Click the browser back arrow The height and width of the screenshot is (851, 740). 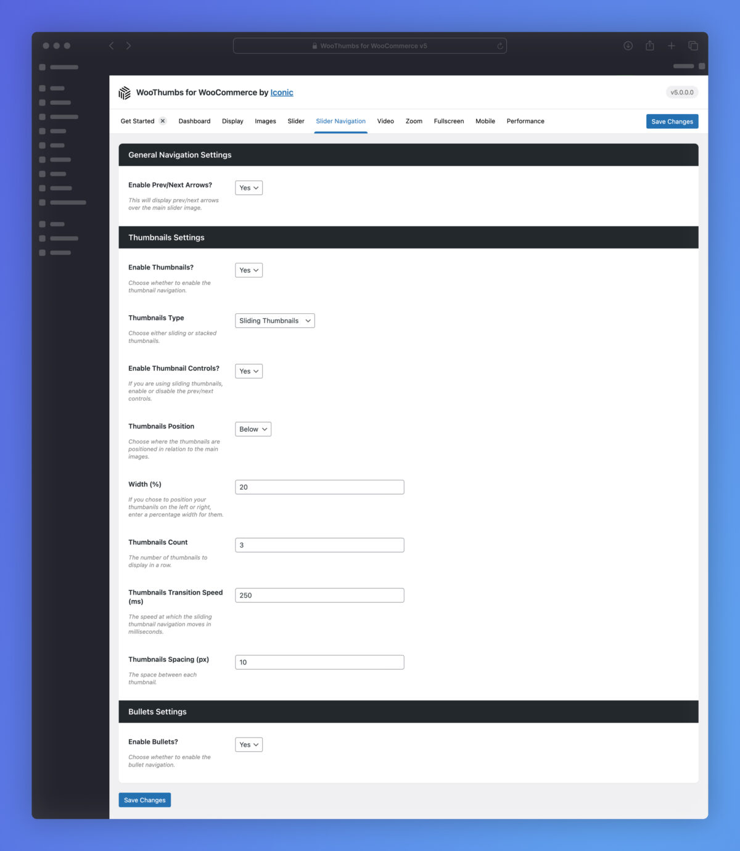112,46
